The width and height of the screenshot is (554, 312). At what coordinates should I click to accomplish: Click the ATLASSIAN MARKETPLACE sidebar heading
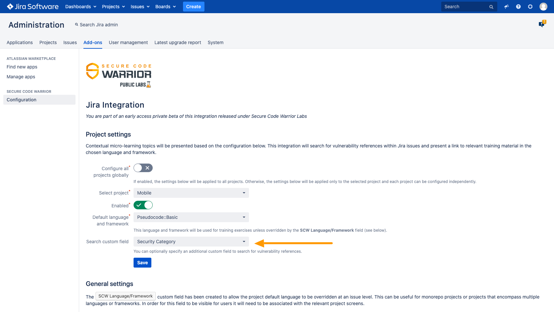click(31, 59)
